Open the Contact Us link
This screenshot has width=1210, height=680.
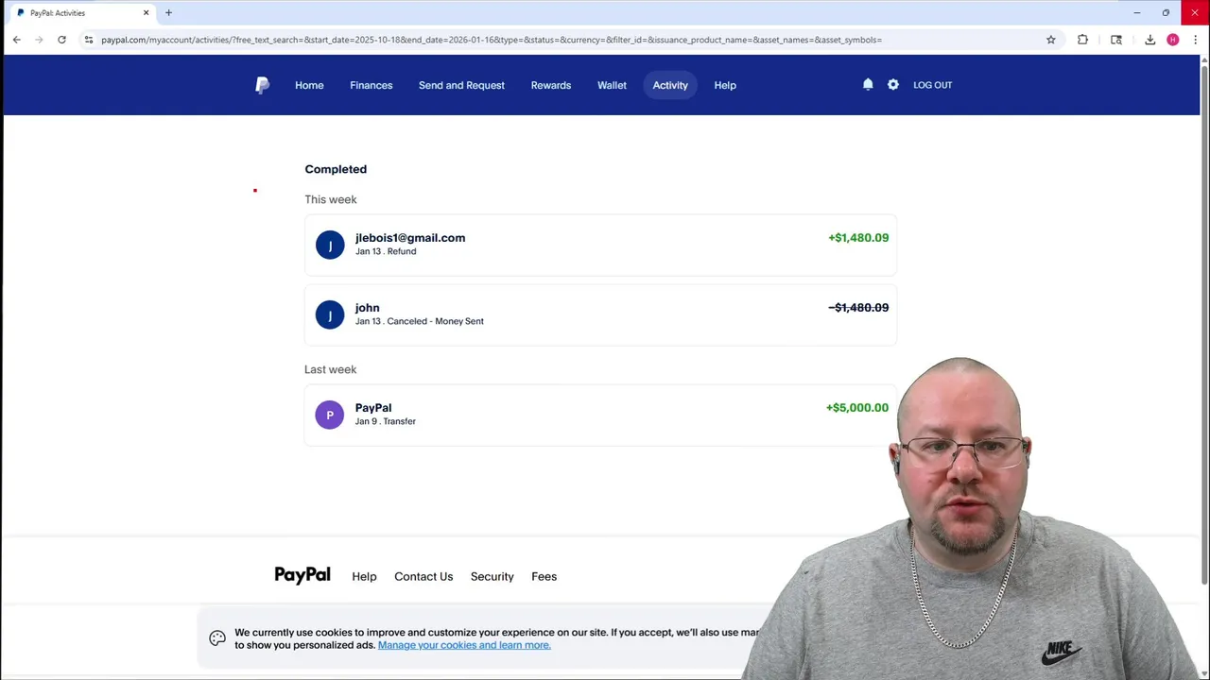click(x=423, y=576)
